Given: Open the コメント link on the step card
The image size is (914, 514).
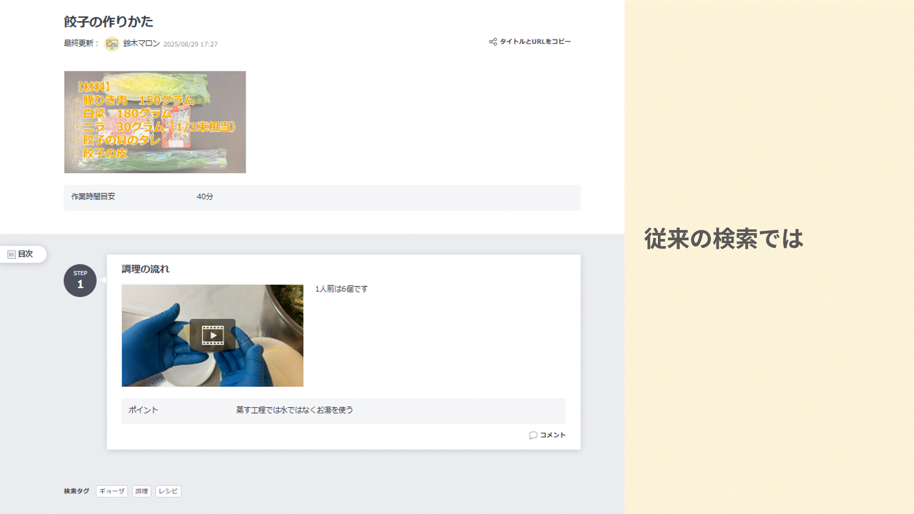Looking at the screenshot, I should [x=552, y=435].
